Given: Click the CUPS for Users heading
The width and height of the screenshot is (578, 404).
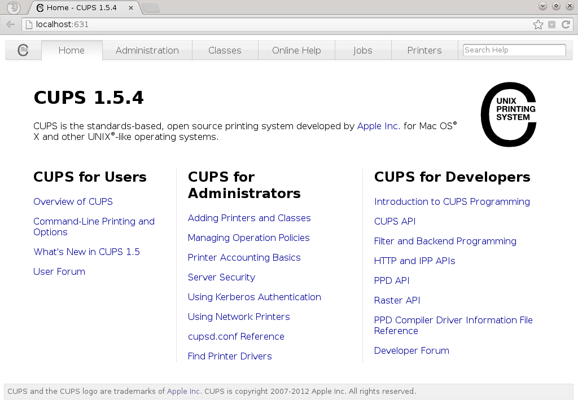Looking at the screenshot, I should pyautogui.click(x=90, y=177).
